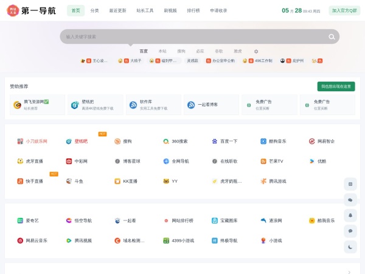The width and height of the screenshot is (365, 274).
Task: Open the 中彩网 icon
Action: point(69,161)
